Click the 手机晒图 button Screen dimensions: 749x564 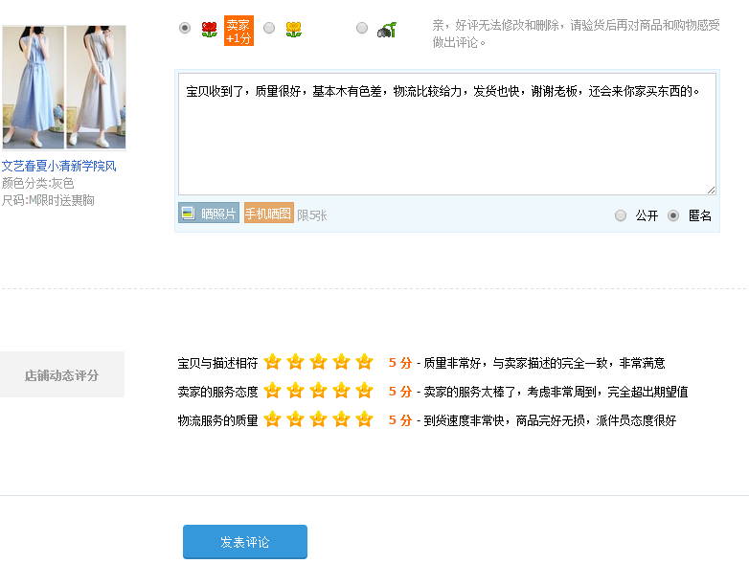click(269, 213)
